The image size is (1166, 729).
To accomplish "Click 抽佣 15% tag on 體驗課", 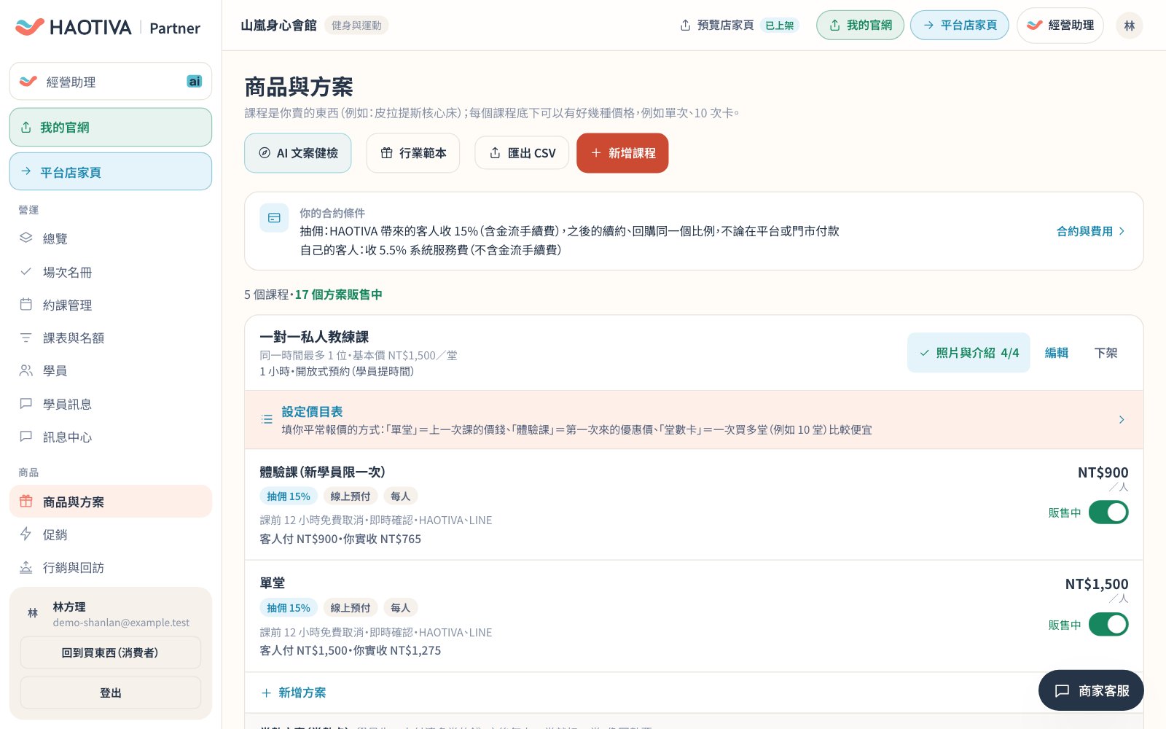I will (x=289, y=496).
